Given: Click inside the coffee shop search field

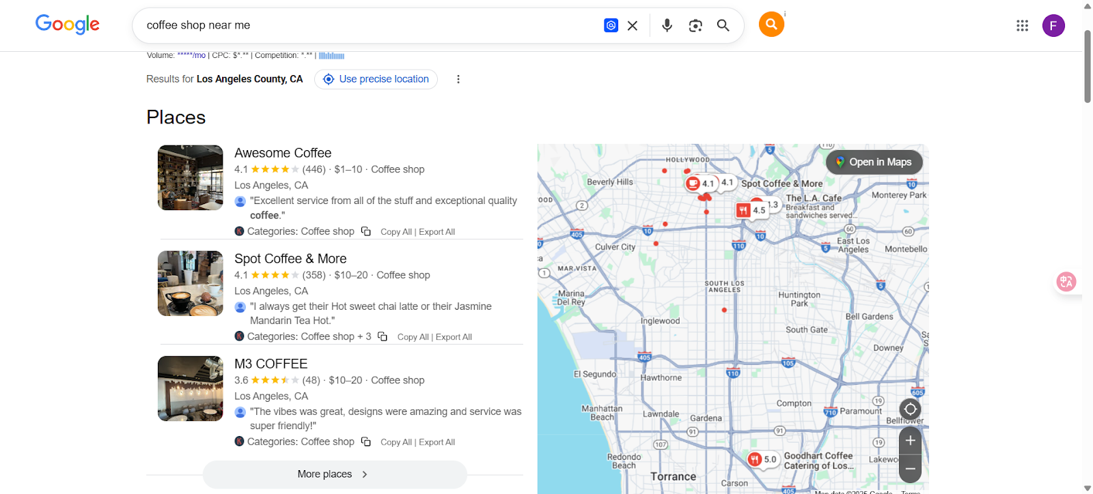Looking at the screenshot, I should coord(369,25).
